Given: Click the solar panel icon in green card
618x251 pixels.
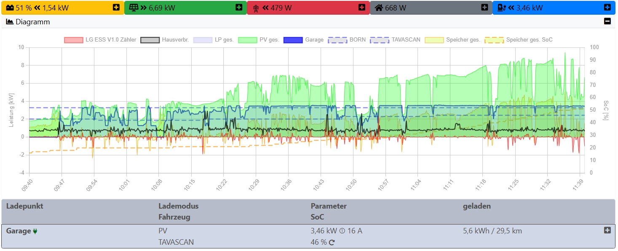Looking at the screenshot, I should (x=133, y=8).
